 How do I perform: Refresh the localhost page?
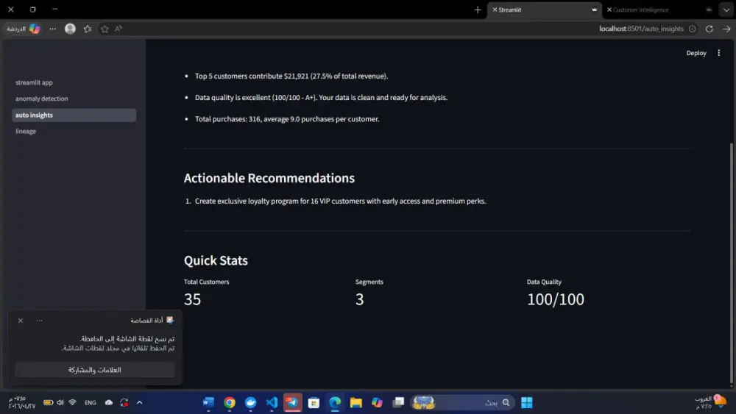(710, 29)
